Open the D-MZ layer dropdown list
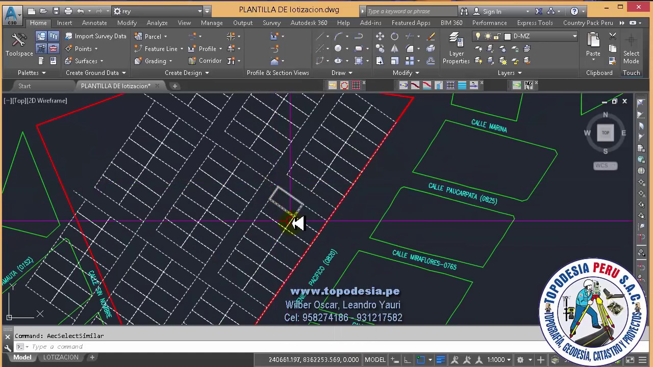 click(x=575, y=36)
